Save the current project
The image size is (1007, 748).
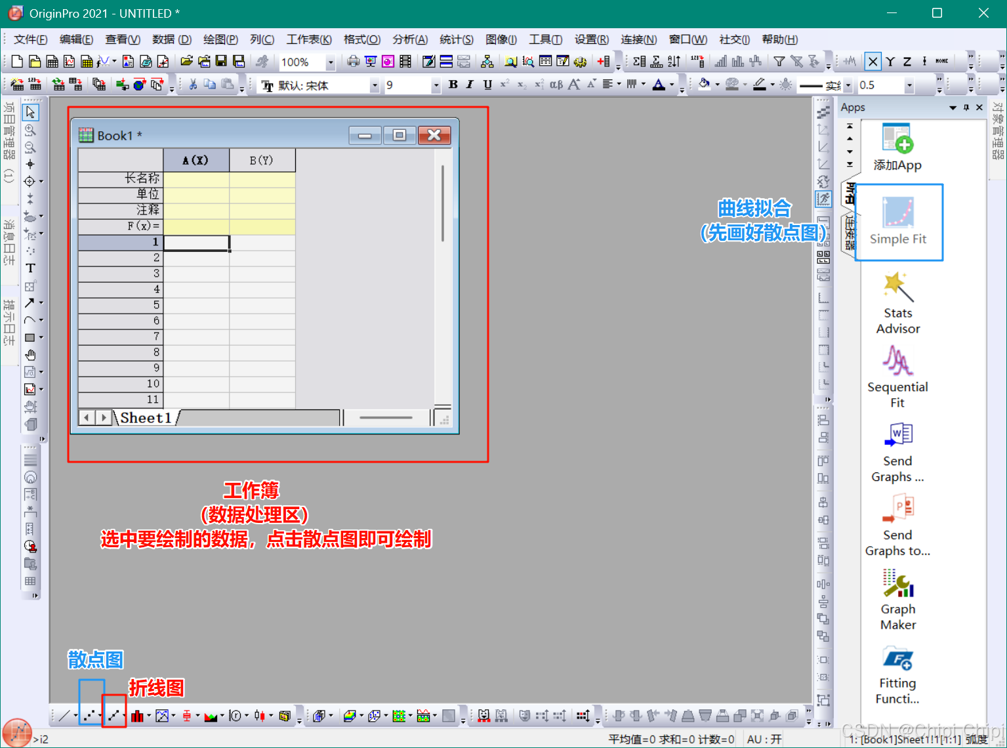pos(221,62)
